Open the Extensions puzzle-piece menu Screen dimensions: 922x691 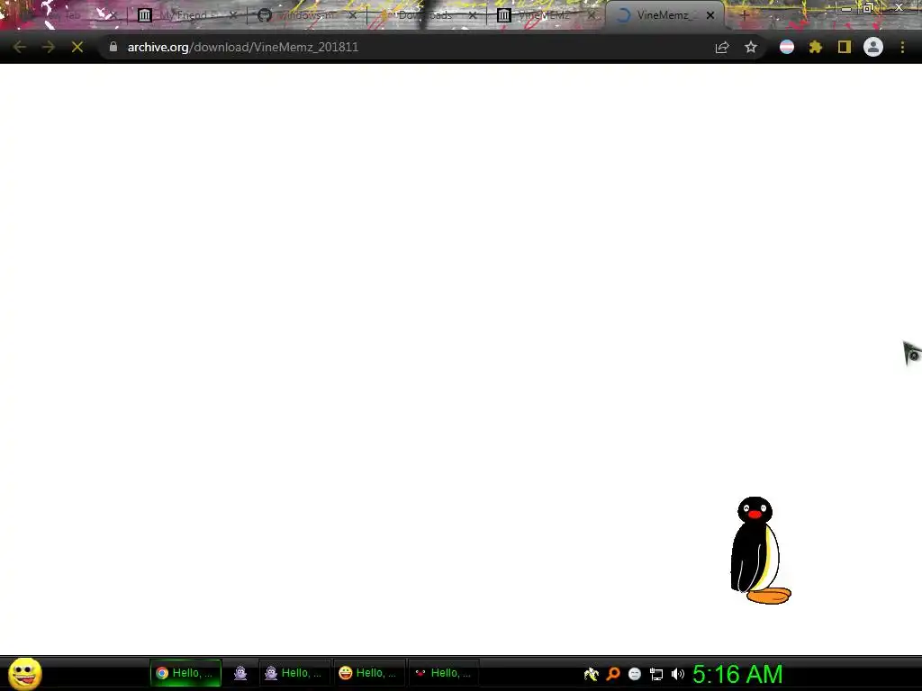816,47
